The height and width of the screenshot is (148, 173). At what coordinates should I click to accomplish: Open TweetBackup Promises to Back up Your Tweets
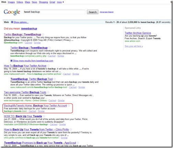40,143
